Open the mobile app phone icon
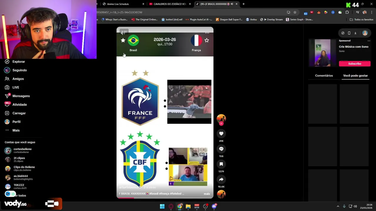 [x=349, y=33]
